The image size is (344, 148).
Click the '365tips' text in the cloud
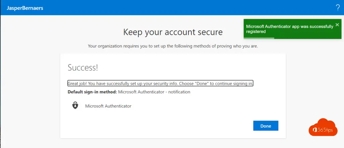pyautogui.click(x=325, y=130)
